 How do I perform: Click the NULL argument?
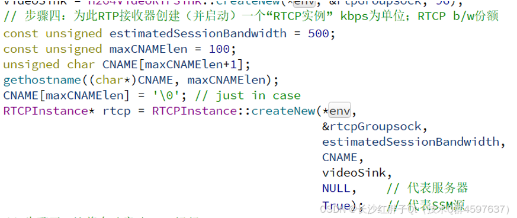click(x=336, y=188)
